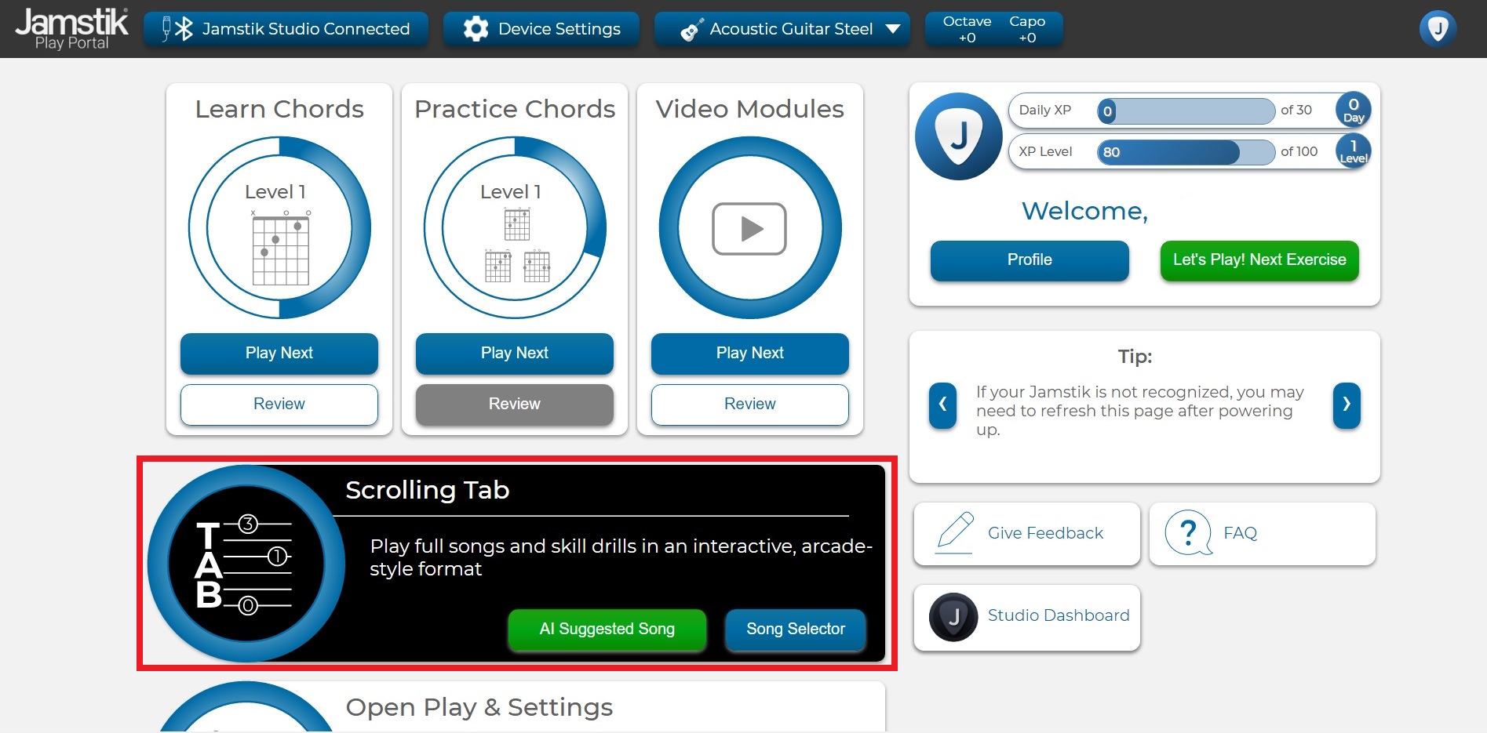Screen dimensions: 1487x733
Task: Click Review under Video Modules
Action: pos(749,404)
